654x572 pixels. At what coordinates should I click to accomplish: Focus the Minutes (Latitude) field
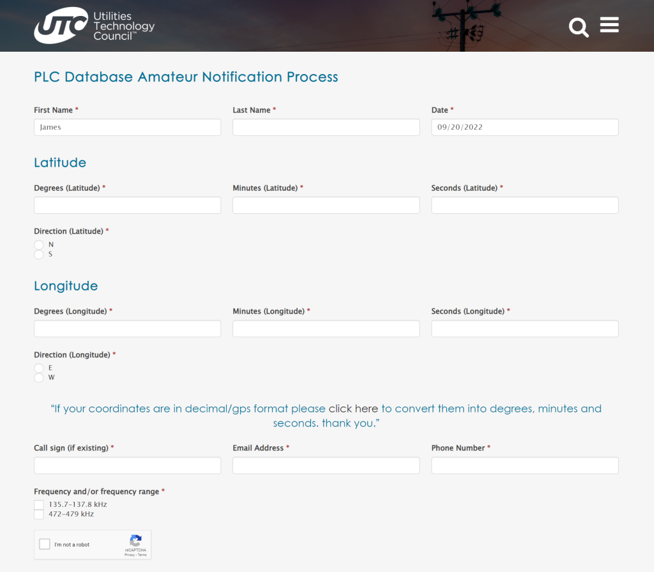[x=326, y=205]
